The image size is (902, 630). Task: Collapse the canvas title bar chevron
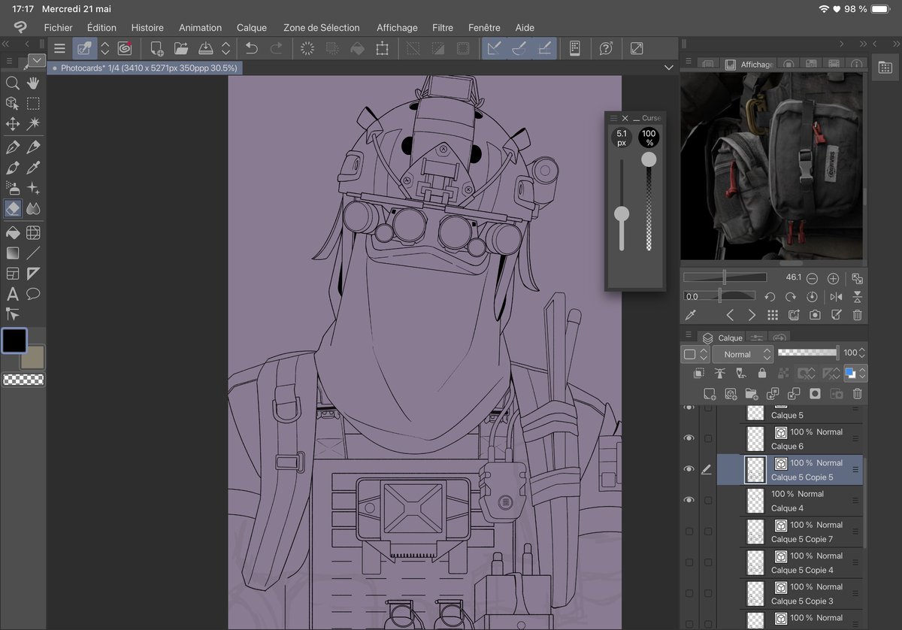coord(668,67)
